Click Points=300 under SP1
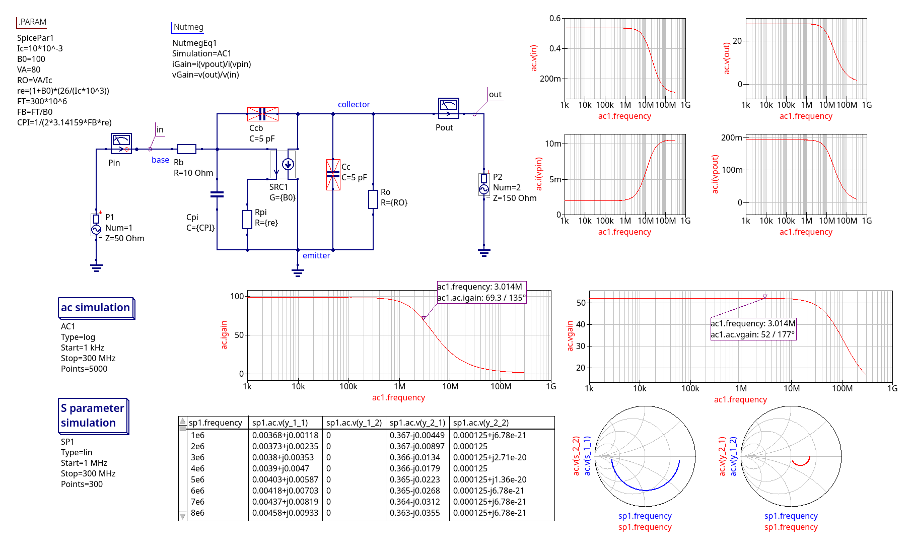Viewport: 911px width, 556px height. tap(82, 484)
